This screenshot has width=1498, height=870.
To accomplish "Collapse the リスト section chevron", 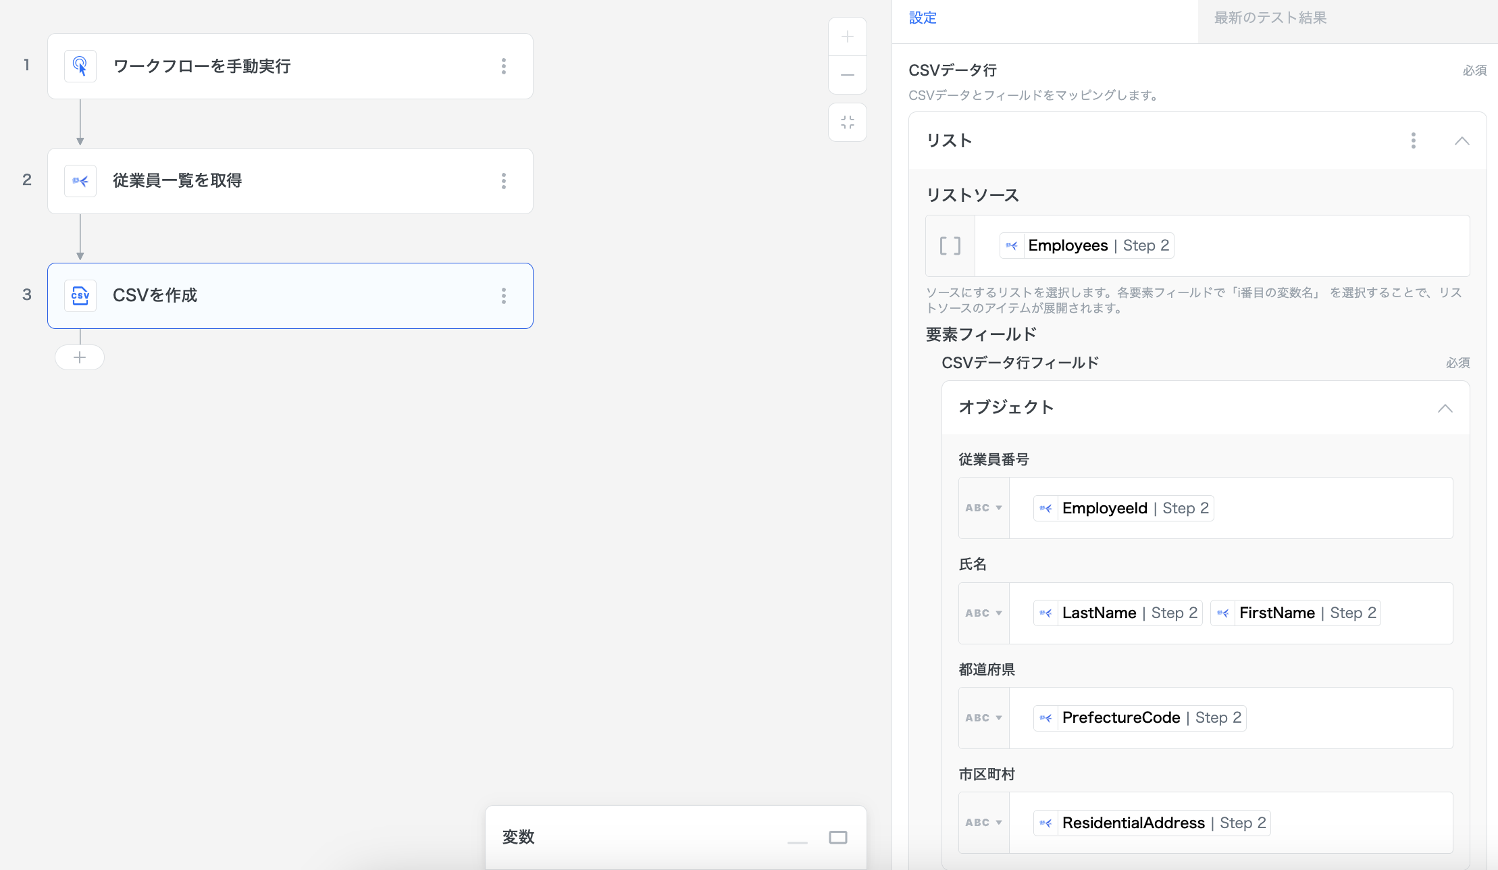I will (x=1462, y=140).
